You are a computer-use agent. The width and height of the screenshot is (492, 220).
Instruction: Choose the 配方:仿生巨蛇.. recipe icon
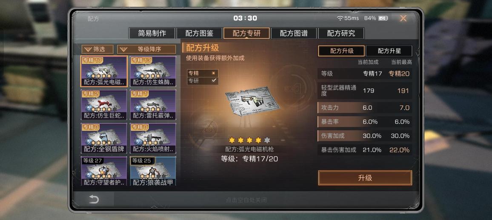point(104,105)
